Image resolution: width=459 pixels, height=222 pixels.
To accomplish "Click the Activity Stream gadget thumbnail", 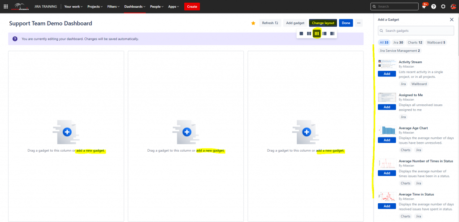I will tap(387, 64).
